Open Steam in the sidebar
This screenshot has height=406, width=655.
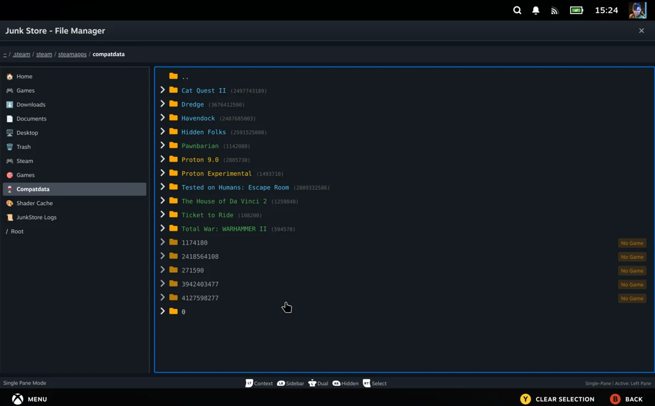click(x=74, y=161)
